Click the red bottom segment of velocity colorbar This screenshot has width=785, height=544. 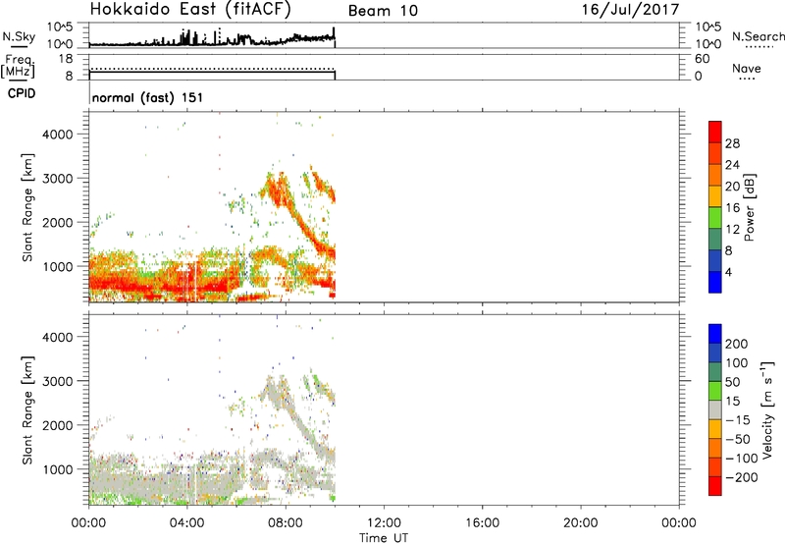point(715,486)
